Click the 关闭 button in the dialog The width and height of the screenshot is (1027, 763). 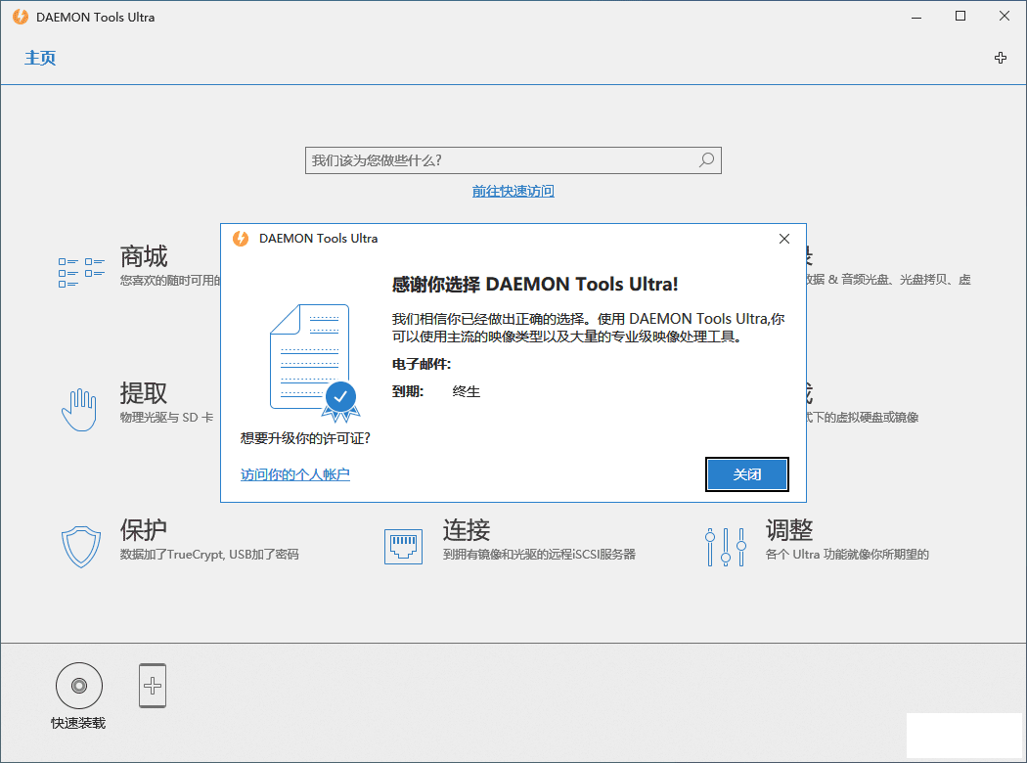(746, 474)
